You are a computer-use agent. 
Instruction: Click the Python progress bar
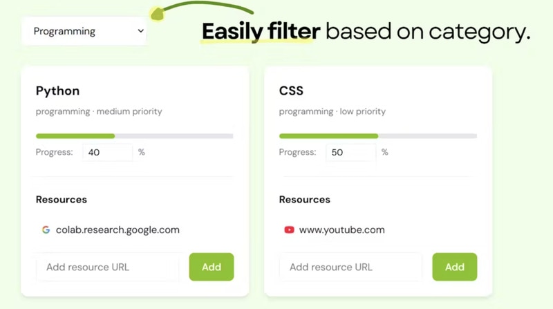pyautogui.click(x=134, y=135)
